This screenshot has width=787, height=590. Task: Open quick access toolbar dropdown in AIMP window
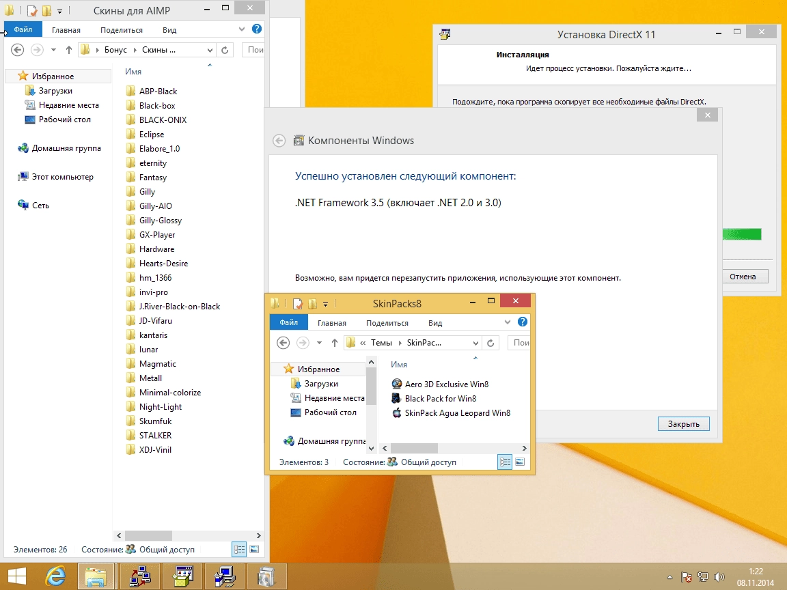(59, 11)
